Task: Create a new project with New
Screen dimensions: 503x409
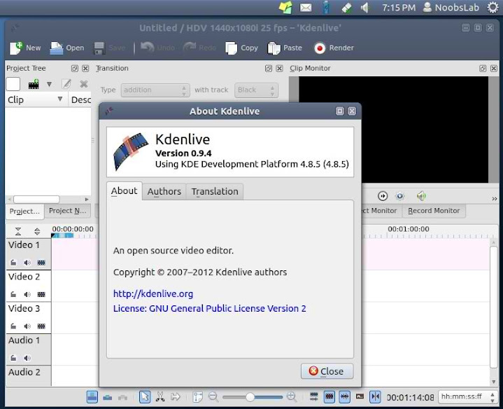Action: click(25, 48)
